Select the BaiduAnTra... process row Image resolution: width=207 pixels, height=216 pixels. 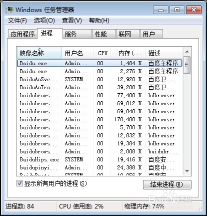[99, 87]
